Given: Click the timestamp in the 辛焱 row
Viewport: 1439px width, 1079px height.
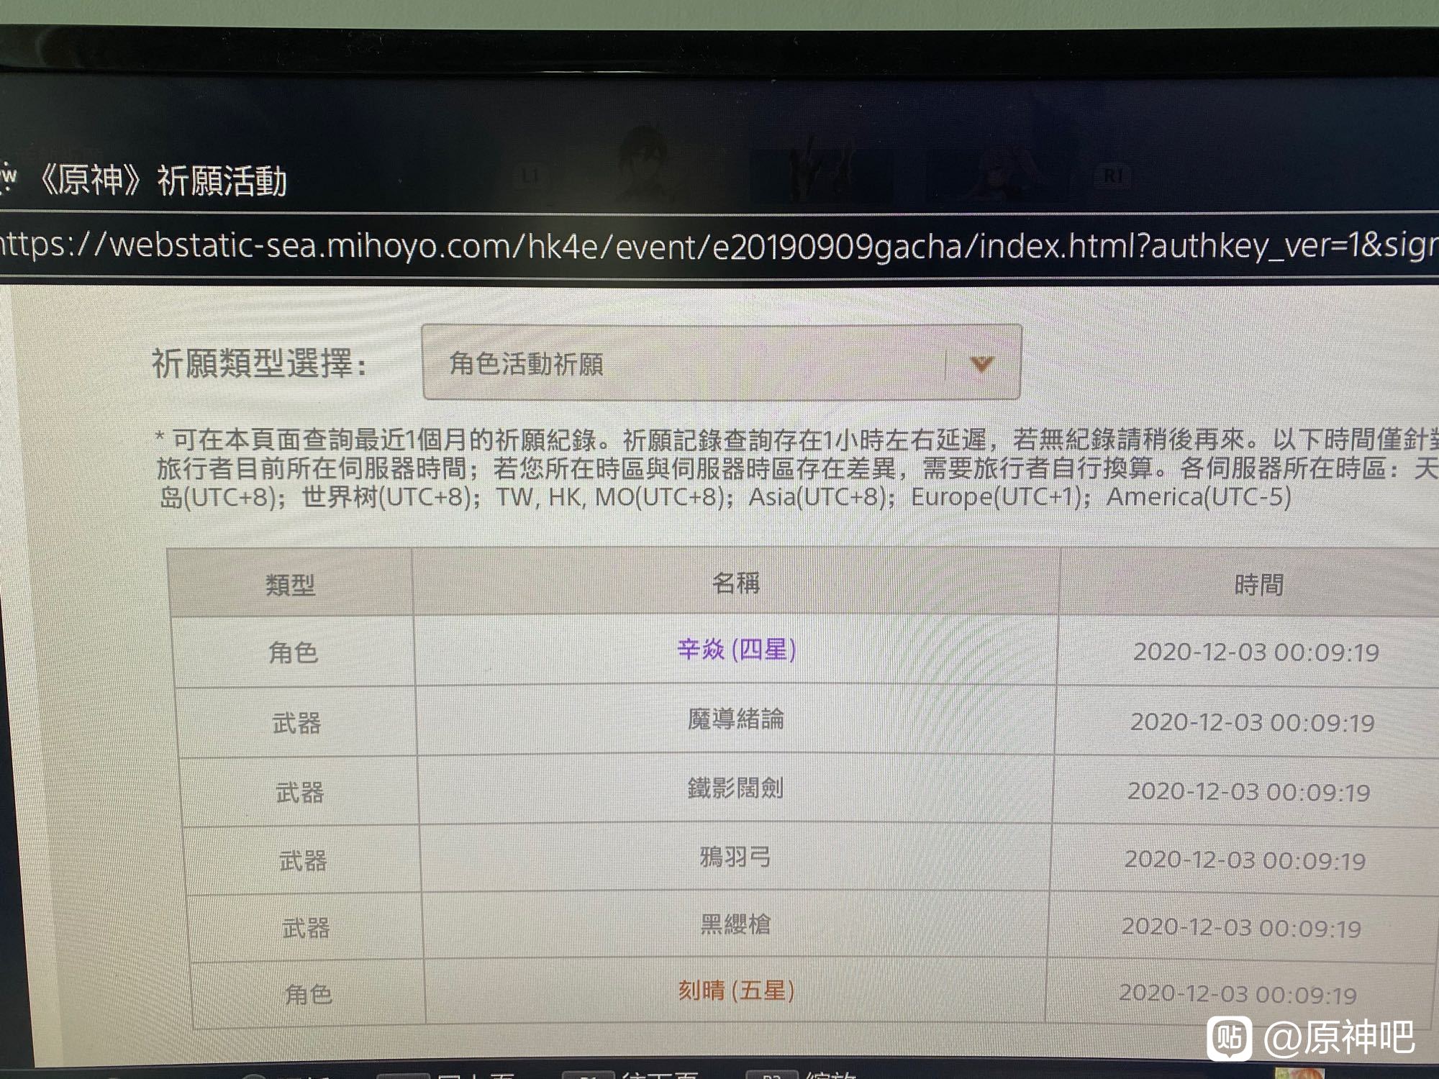Looking at the screenshot, I should (1256, 652).
